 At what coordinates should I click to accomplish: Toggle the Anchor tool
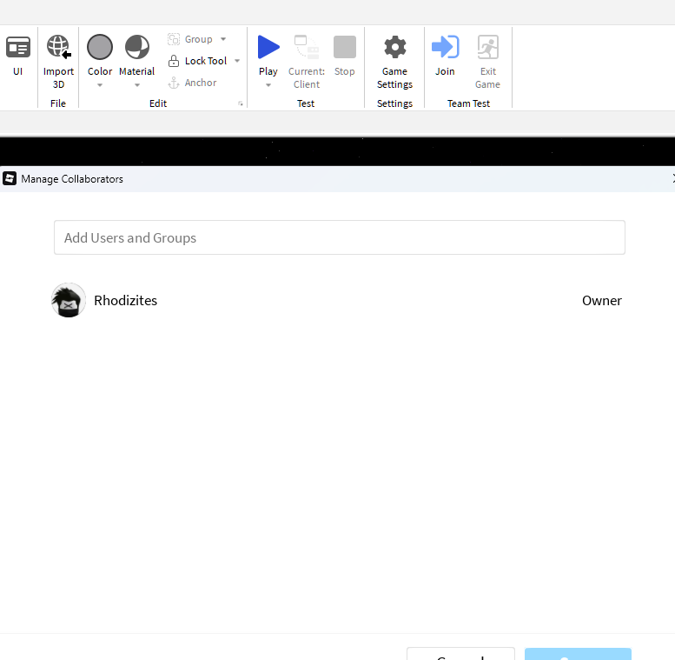[174, 83]
